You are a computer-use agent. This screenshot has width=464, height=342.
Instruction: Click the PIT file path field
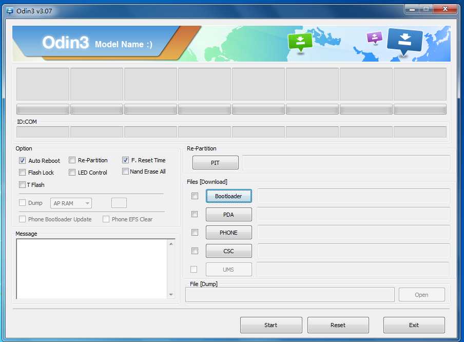tap(346, 163)
